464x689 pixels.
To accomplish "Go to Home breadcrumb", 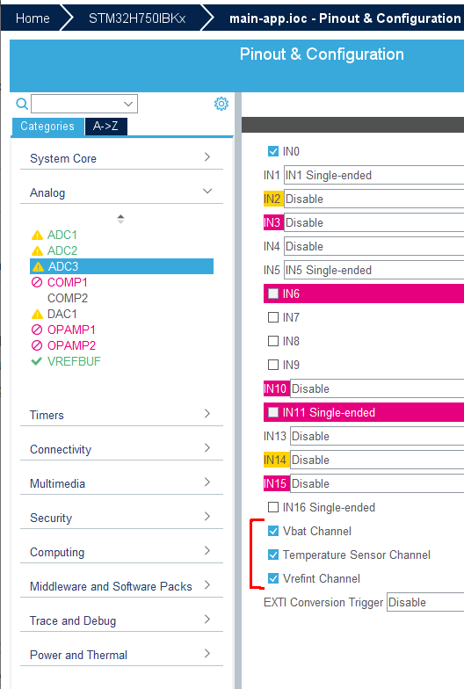I will tap(33, 18).
